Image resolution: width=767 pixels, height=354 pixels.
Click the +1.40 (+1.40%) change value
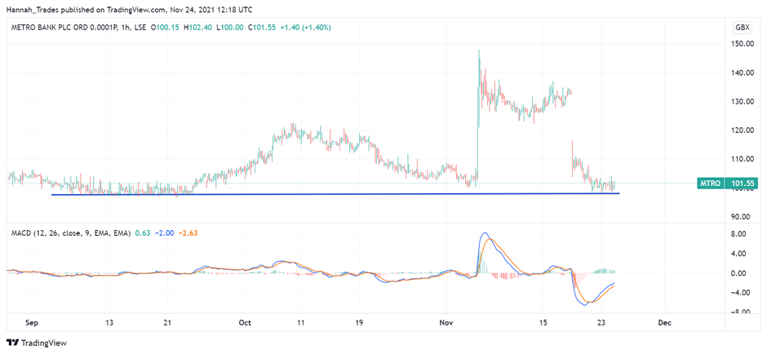(305, 28)
